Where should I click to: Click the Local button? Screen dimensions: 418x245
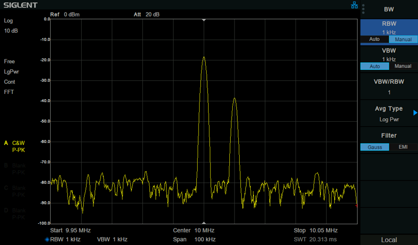click(389, 240)
